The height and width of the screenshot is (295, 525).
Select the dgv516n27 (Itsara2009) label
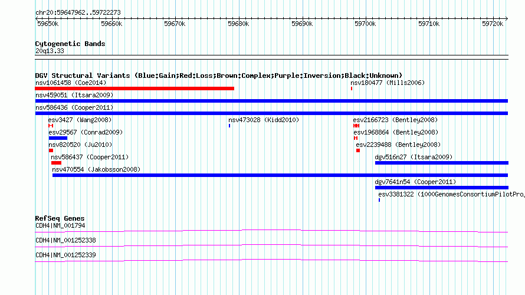point(414,157)
